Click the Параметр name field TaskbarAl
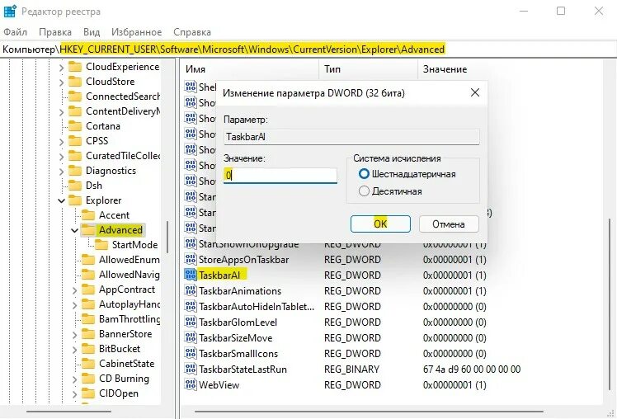Viewport: 617px width, 419px height. coord(351,137)
